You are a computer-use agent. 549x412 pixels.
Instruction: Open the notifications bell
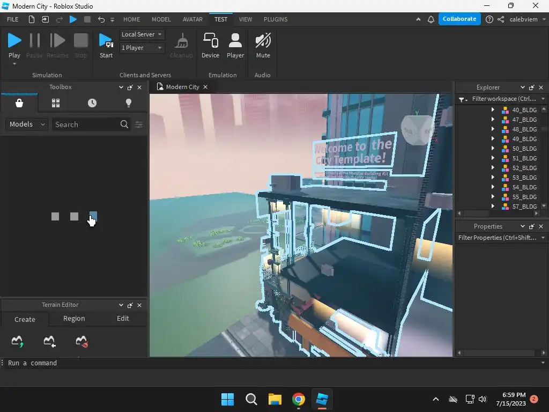(x=431, y=19)
